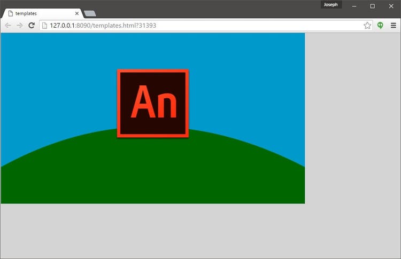Close the templates tab
The width and height of the screenshot is (401, 259).
click(x=76, y=13)
